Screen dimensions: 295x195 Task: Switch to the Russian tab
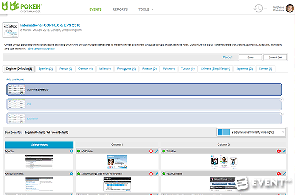click(149, 69)
